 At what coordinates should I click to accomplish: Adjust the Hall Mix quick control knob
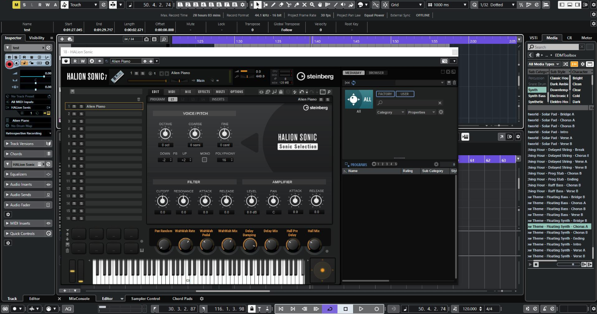[x=314, y=244]
